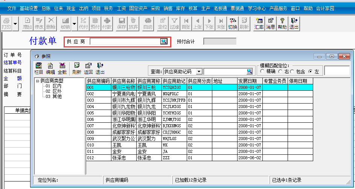Click the 刷新 icon in the 参照 window
Screen dimensions: 355x189
76,68
